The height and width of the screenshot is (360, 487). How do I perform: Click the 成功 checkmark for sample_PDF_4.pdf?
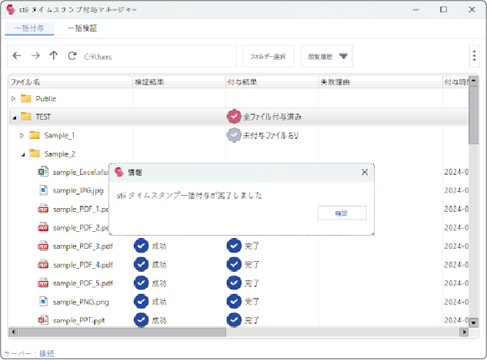click(141, 264)
